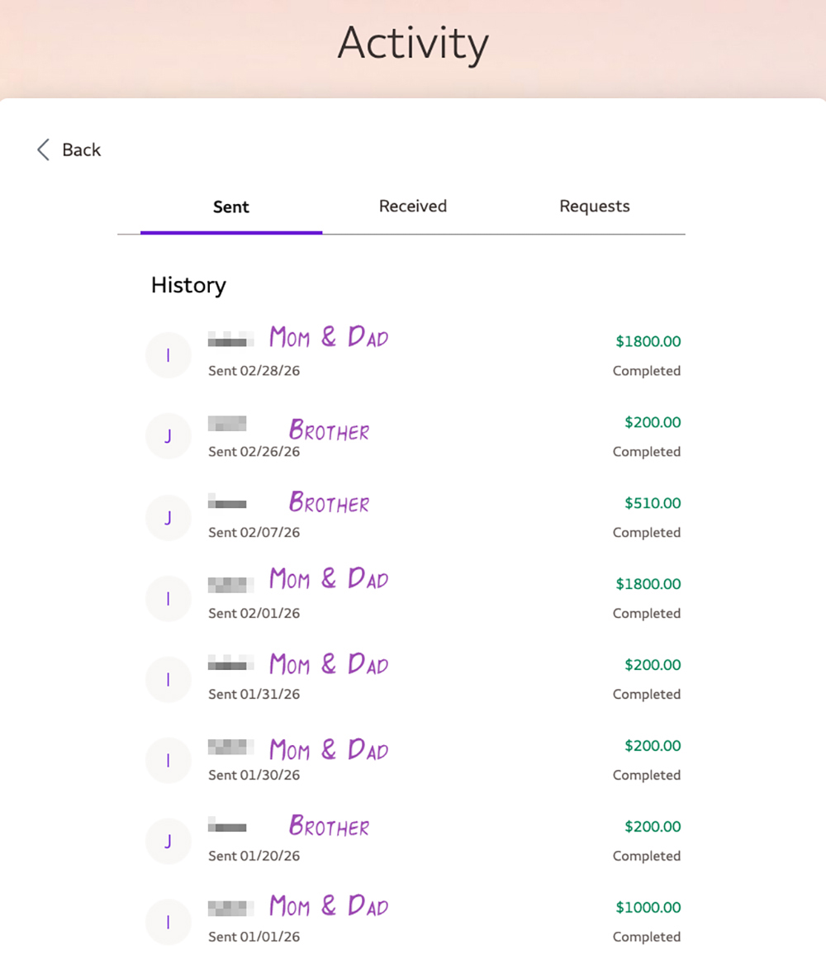
Task: Open the $200.00 payment sent 02/26/26
Action: click(413, 436)
